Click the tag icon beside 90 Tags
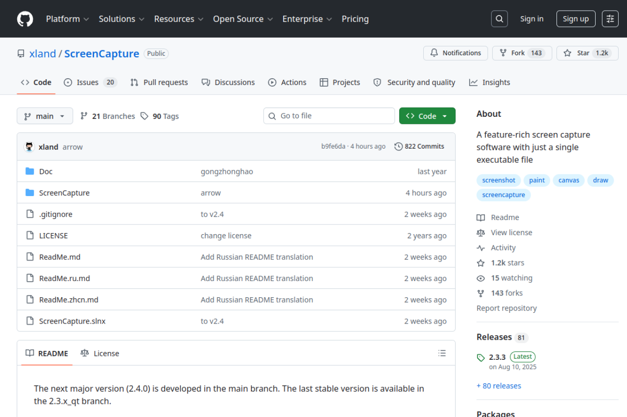Viewport: 627px width, 417px height. pyautogui.click(x=144, y=116)
